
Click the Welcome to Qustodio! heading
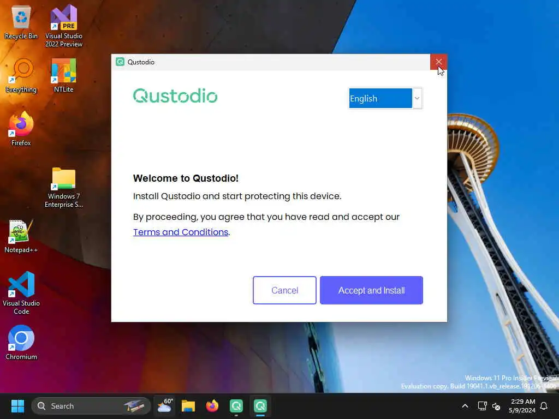pos(186,178)
